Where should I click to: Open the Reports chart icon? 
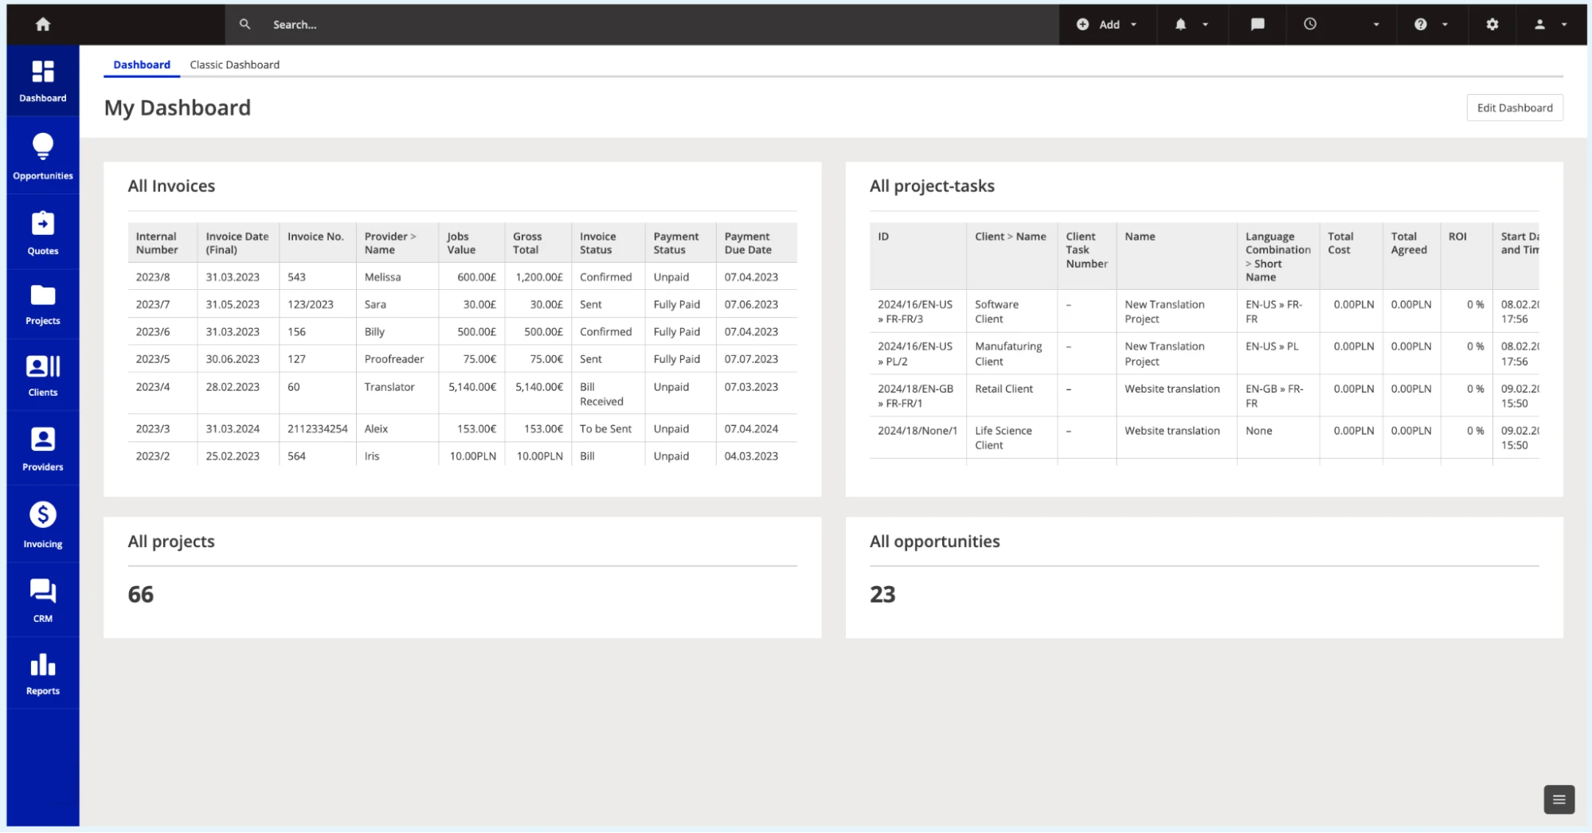click(43, 673)
